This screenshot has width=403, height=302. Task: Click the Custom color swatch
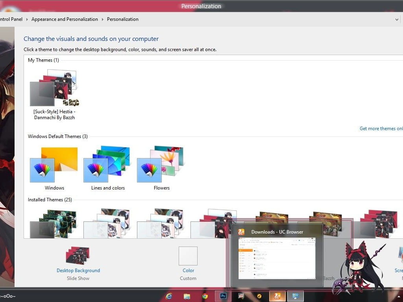tap(188, 256)
